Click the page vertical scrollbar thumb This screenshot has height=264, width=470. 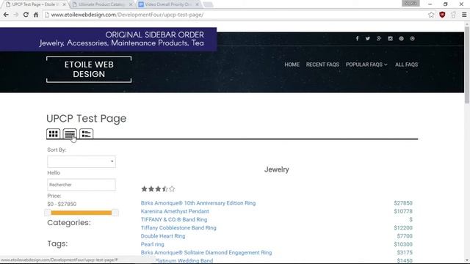[467, 65]
